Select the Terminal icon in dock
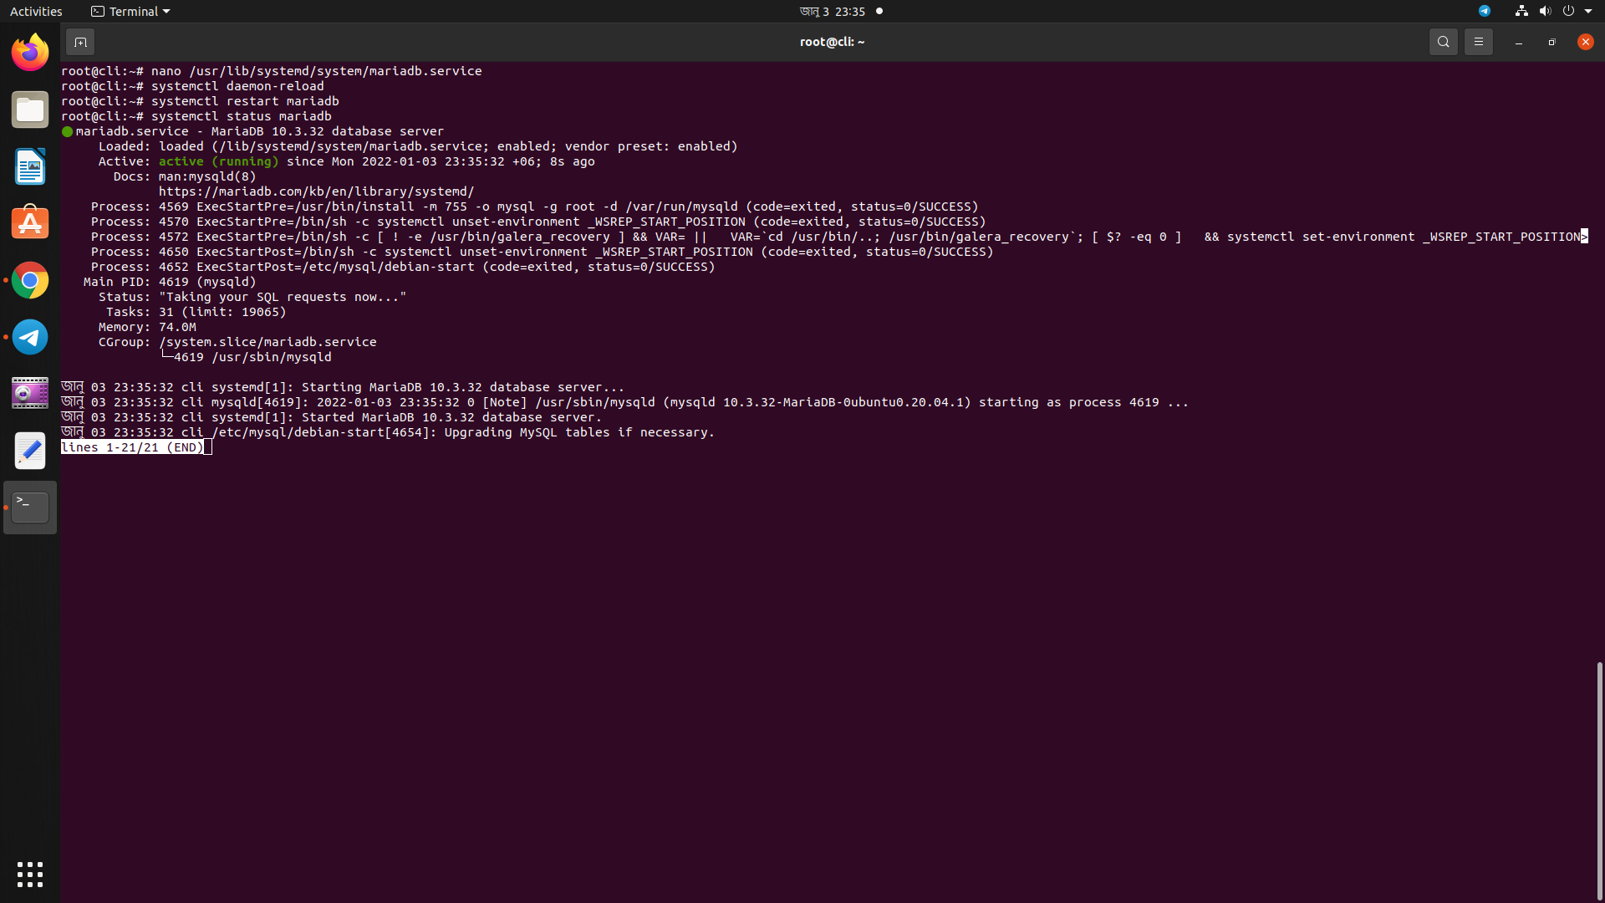Viewport: 1605px width, 903px height. click(30, 508)
